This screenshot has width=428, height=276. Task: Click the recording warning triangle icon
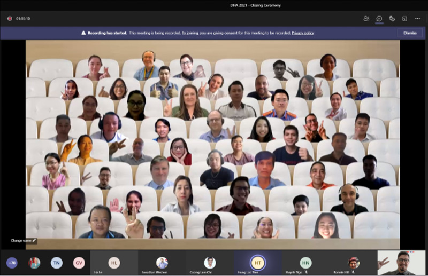(x=83, y=33)
